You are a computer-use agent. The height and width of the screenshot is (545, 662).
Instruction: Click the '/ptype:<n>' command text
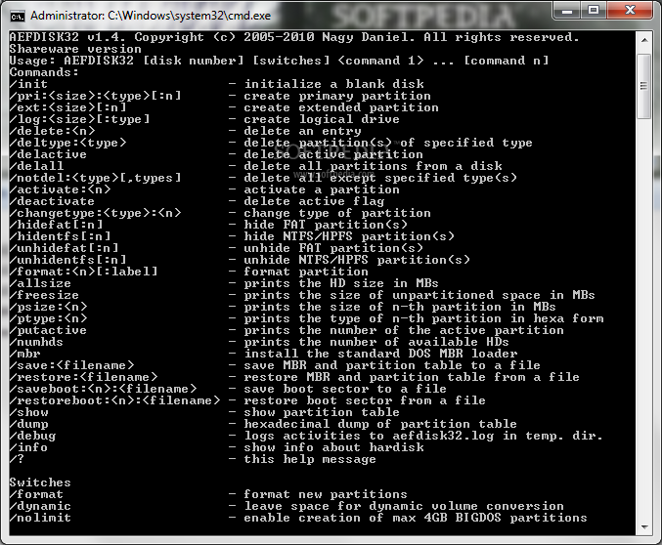pos(48,318)
